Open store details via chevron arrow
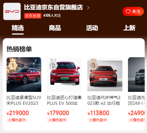 pyautogui.click(x=88, y=8)
